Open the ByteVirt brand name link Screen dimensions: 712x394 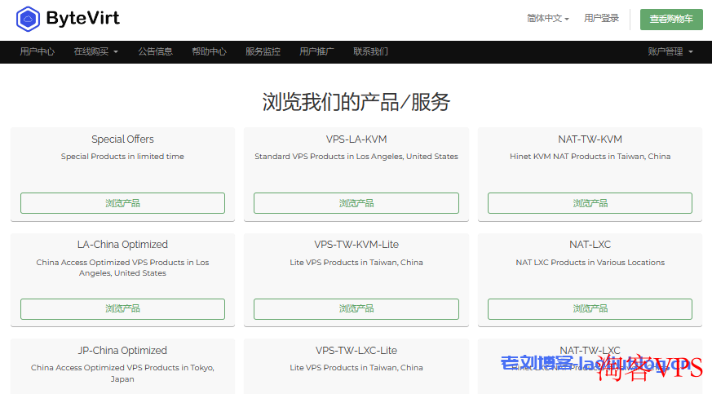82,18
